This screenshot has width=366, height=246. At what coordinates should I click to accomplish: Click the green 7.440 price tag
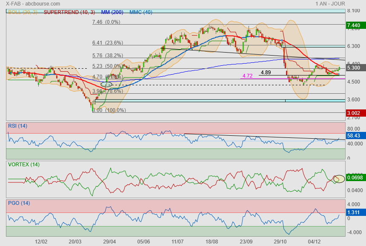click(356, 25)
